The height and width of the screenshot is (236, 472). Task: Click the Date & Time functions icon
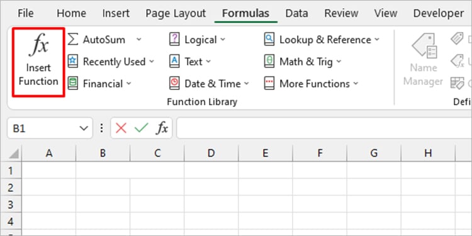coord(174,83)
